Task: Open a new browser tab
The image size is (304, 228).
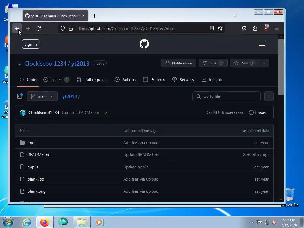Action: 94,16
